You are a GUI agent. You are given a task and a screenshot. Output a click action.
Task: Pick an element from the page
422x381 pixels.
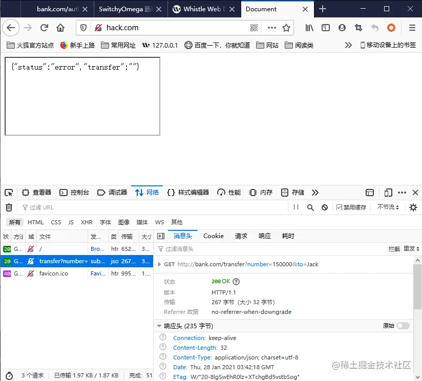pyautogui.click(x=9, y=193)
